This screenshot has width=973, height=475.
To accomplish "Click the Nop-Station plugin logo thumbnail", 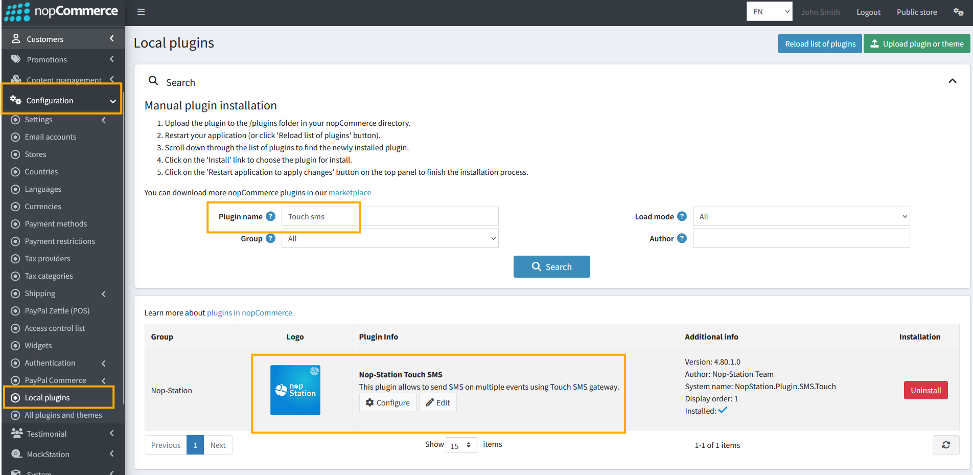I will (x=295, y=390).
